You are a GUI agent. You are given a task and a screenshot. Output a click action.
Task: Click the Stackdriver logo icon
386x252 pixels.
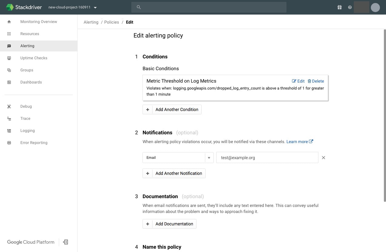[10, 7]
